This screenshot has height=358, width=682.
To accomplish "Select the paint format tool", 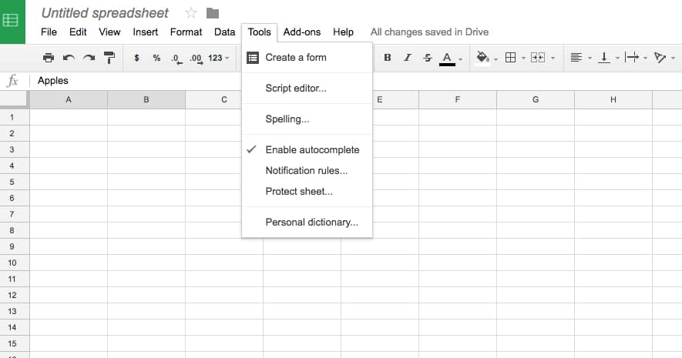I will coord(109,58).
